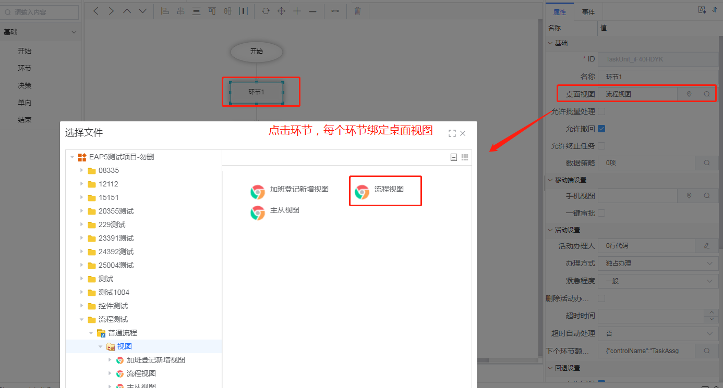The height and width of the screenshot is (388, 723).
Task: Choose 决策 from the 基础 palette
Action: pos(25,85)
